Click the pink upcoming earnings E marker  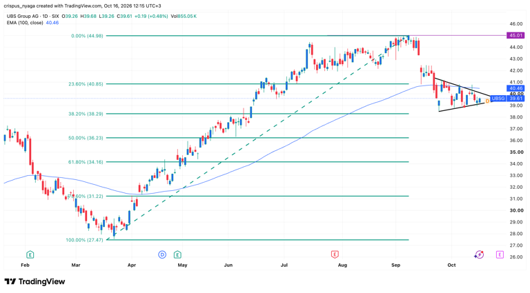coord(500,254)
